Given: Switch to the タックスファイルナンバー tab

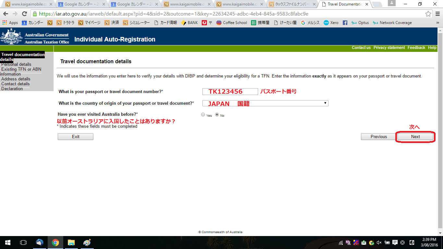Looking at the screenshot, I should [x=291, y=5].
